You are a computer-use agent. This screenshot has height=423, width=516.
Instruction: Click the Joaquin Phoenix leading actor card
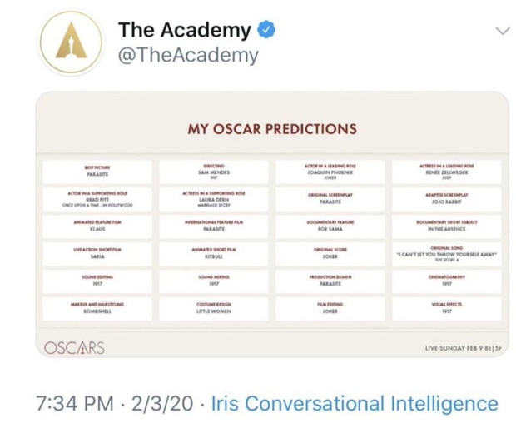(x=330, y=172)
